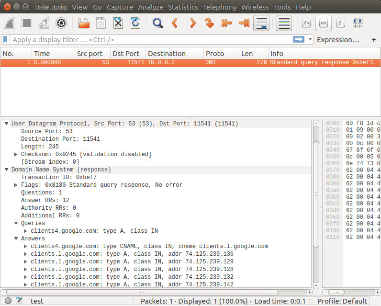The width and height of the screenshot is (381, 306).
Task: Jump to last packet icon
Action: point(244,23)
